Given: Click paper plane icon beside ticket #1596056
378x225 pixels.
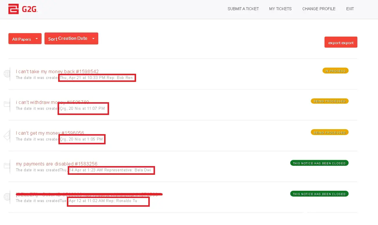Looking at the screenshot, I should [7, 136].
